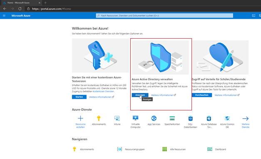The height and width of the screenshot is (159, 261).
Task: Open Weitere Informationen under student benefits card
Action: (227, 95)
